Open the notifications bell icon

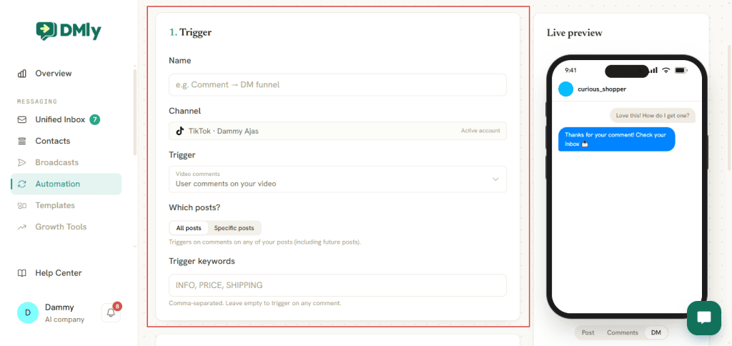[x=111, y=313]
